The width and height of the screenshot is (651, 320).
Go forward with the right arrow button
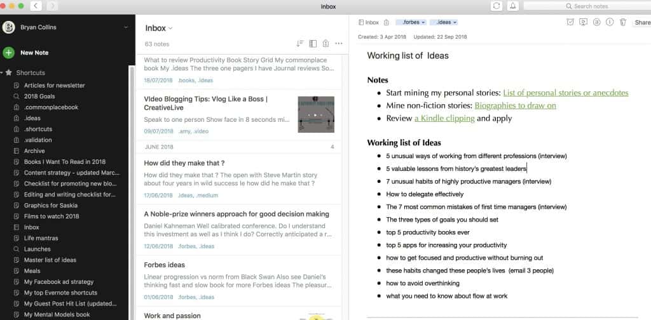point(52,6)
